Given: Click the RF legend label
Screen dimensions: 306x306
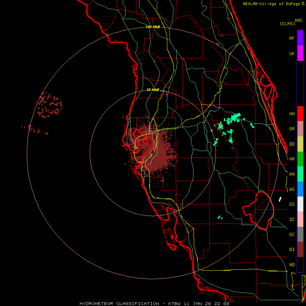Looking at the screenshot, I should (x=292, y=38).
